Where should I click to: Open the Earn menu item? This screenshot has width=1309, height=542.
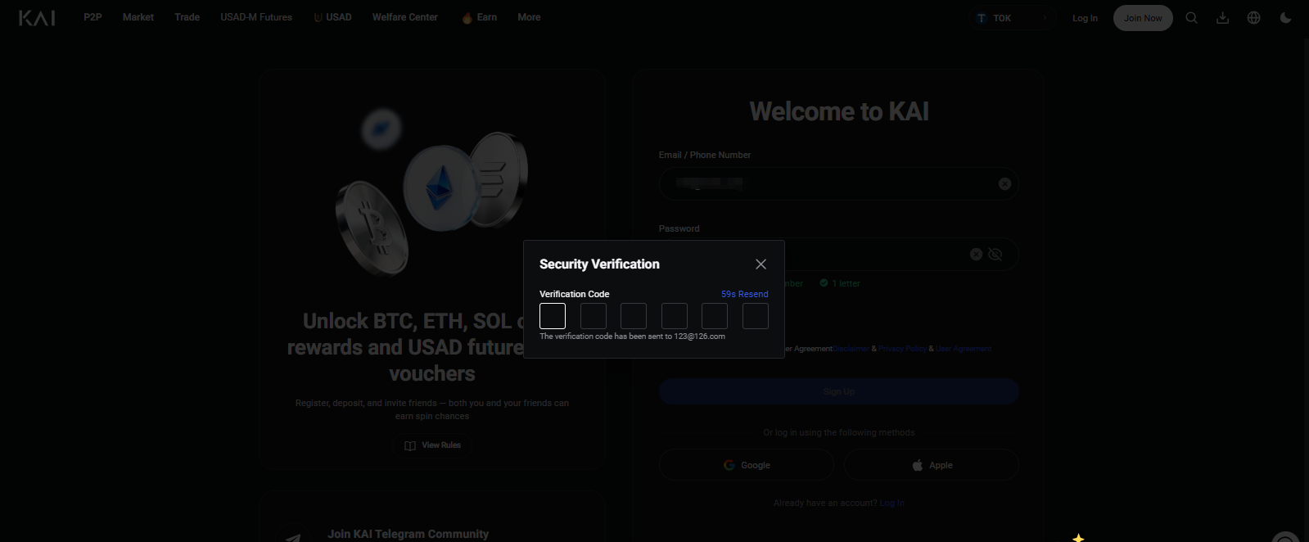pos(479,17)
